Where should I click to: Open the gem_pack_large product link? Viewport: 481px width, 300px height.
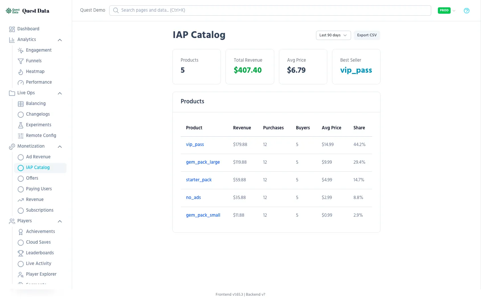click(203, 162)
